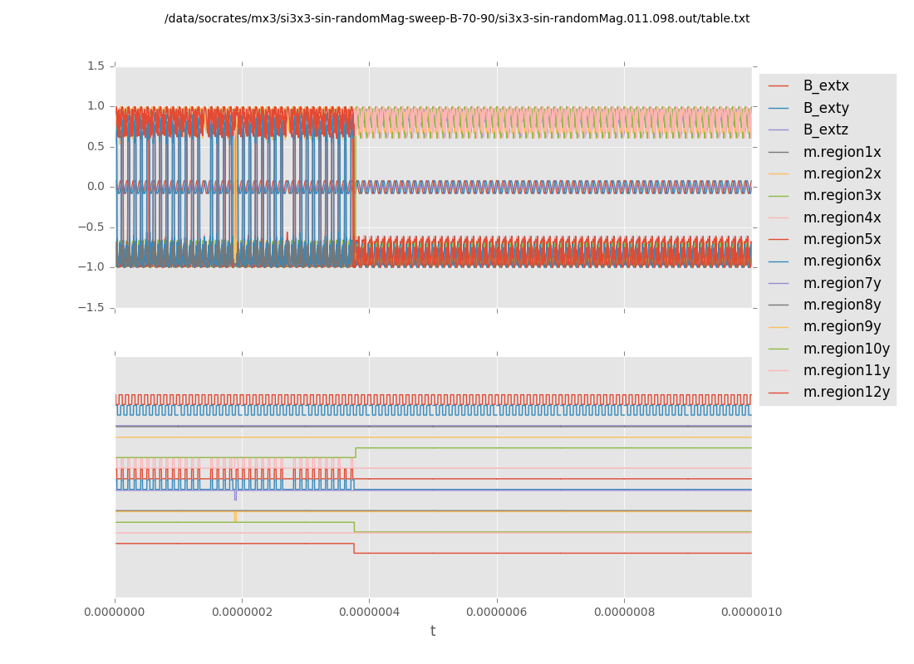914x664 pixels.
Task: Click the m.region6x blue line swatch
Action: [x=779, y=261]
